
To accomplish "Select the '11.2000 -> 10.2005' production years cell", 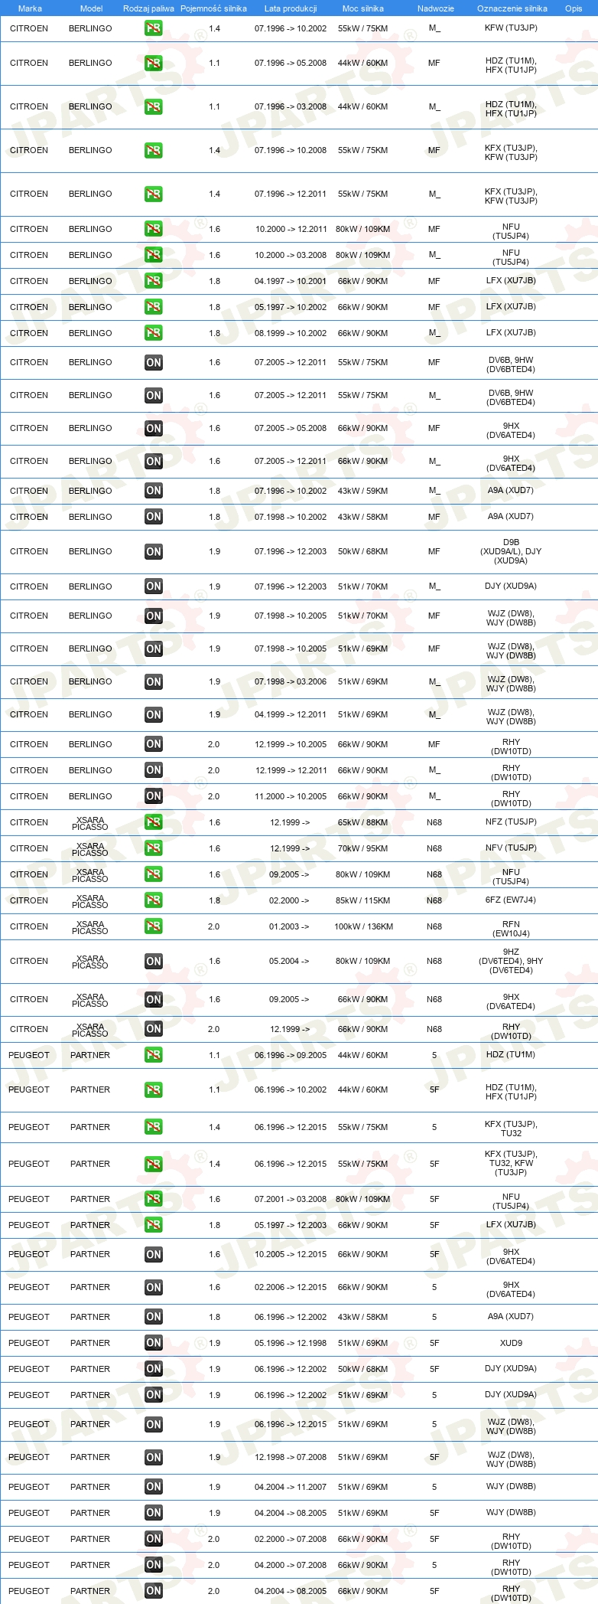I will click(x=291, y=796).
